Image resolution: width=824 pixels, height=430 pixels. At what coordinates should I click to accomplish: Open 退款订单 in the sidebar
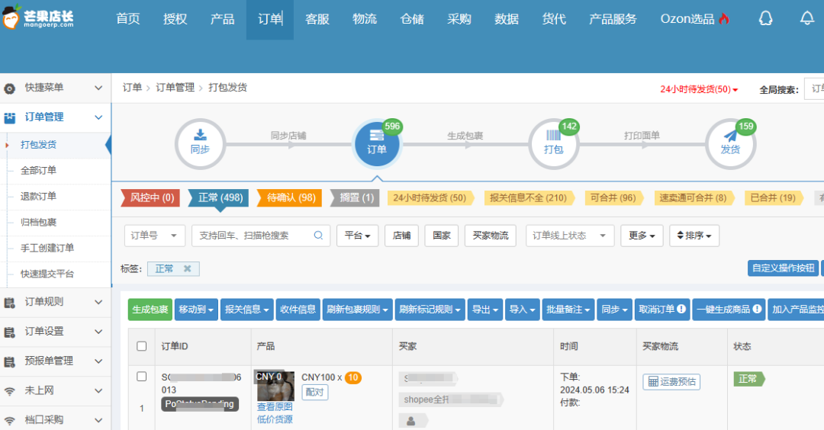pos(38,197)
